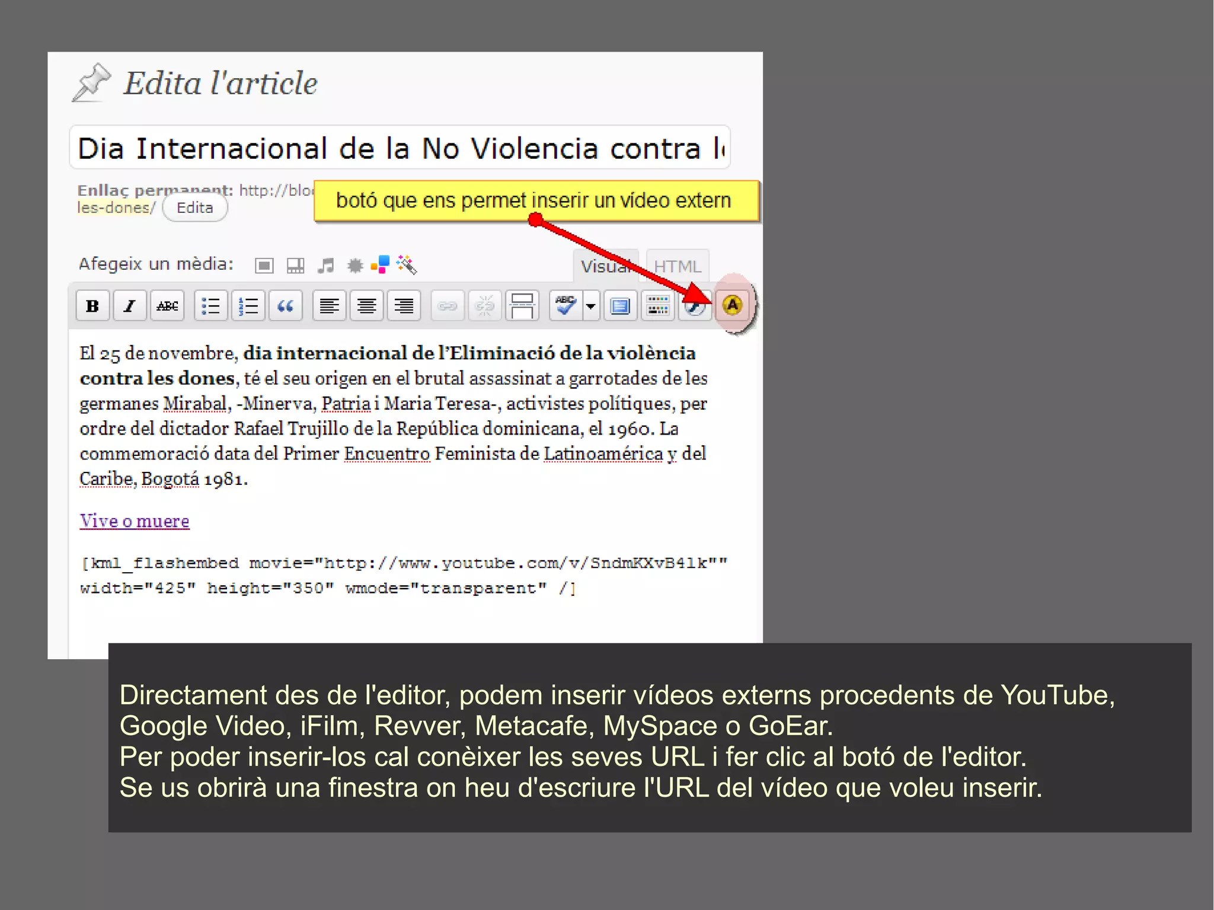Insert an unordered bullet list
Screen dimensions: 1214x910
click(211, 306)
